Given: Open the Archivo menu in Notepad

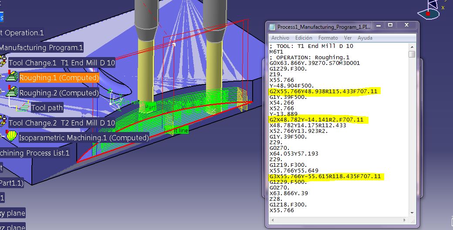Looking at the screenshot, I should [x=280, y=38].
